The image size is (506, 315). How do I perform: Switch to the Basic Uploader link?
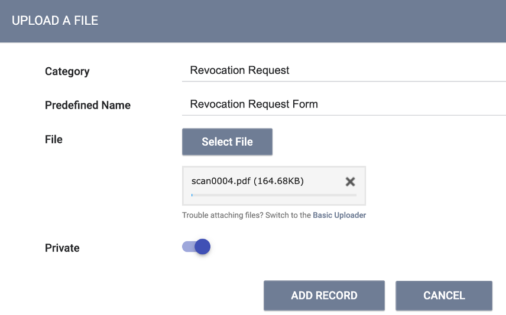click(339, 215)
